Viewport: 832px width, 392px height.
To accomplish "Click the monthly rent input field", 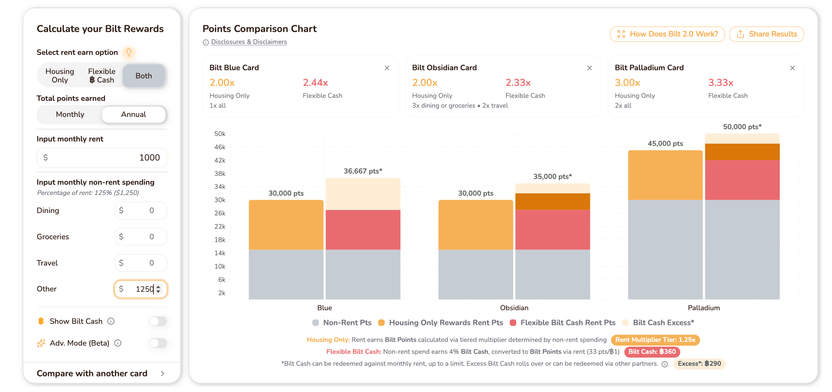I will coord(102,157).
